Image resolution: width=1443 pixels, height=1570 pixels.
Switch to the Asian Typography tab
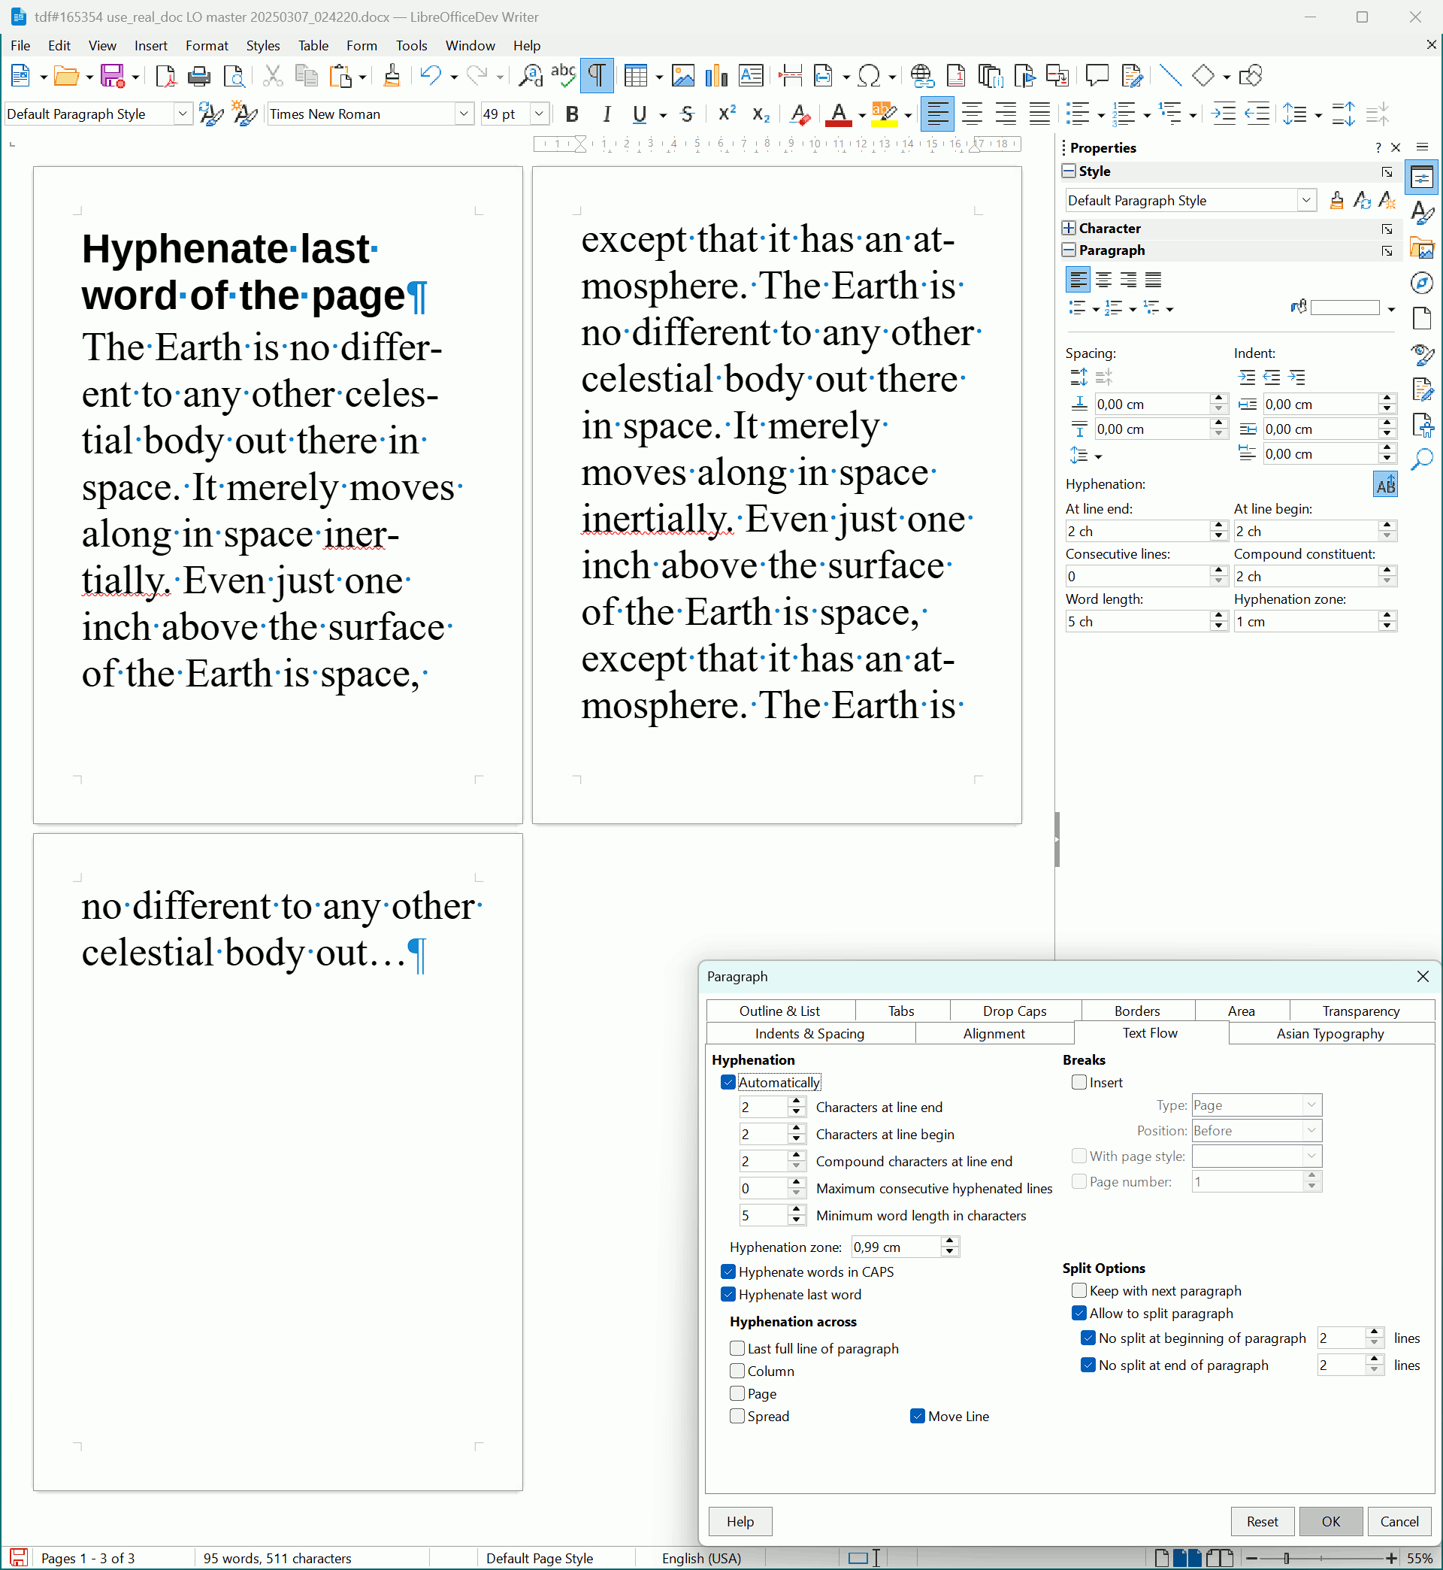coord(1330,1033)
